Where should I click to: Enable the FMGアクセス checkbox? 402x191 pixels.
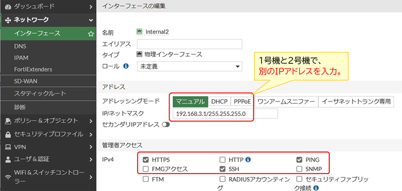146,169
